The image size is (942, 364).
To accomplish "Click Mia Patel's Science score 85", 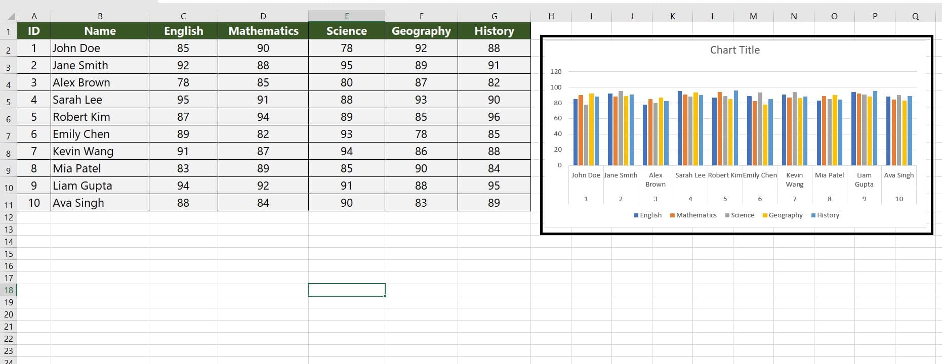I will pyautogui.click(x=347, y=168).
